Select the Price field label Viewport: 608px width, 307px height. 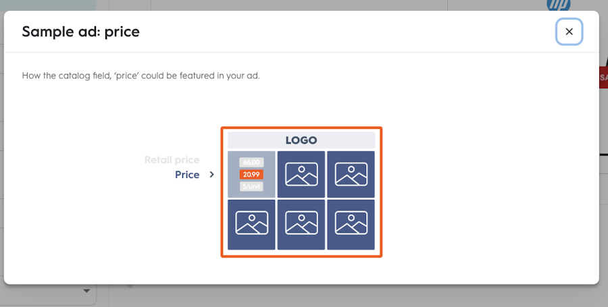coord(187,175)
